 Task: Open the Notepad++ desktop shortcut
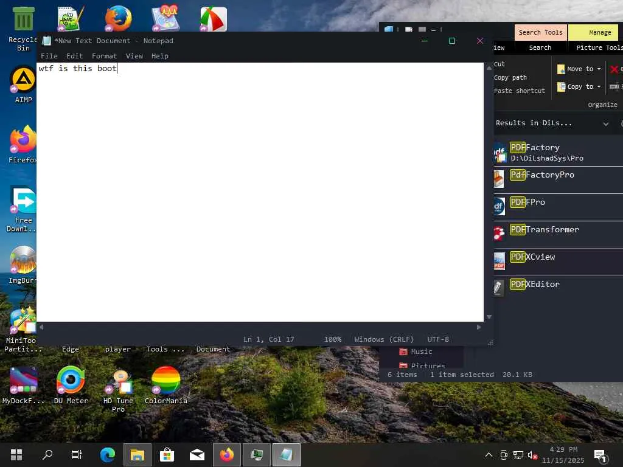[71, 18]
